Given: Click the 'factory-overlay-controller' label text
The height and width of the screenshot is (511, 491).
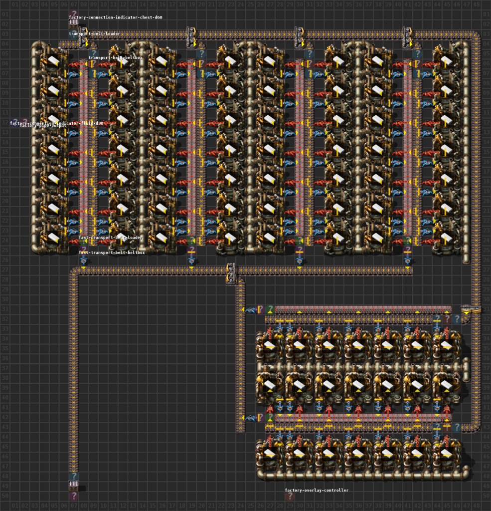Looking at the screenshot, I should pos(317,490).
